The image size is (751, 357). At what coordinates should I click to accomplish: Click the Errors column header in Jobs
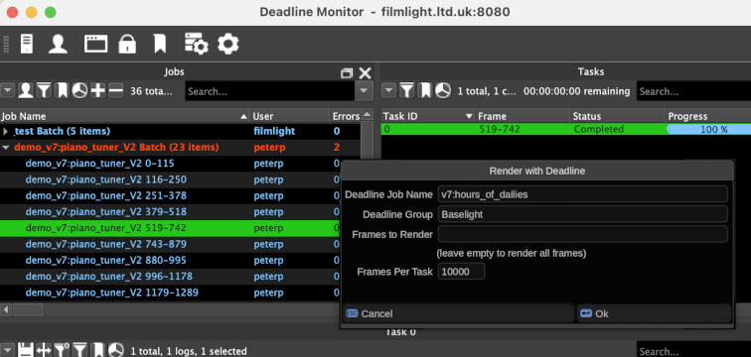coord(346,116)
